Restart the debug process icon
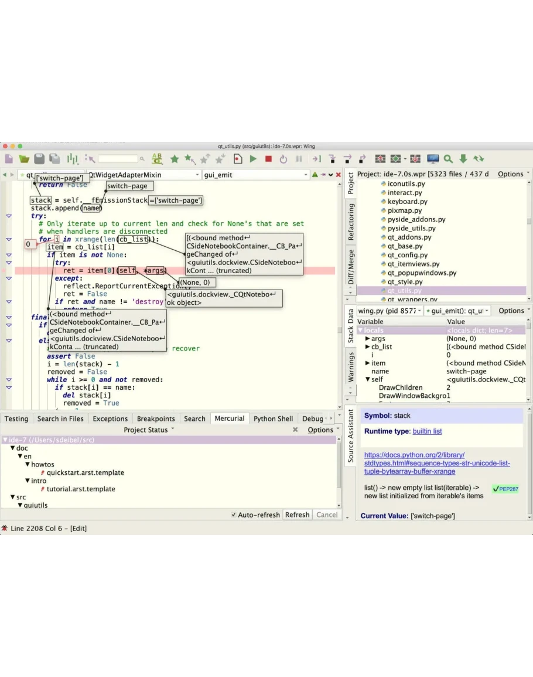The height and width of the screenshot is (677, 533). [283, 159]
